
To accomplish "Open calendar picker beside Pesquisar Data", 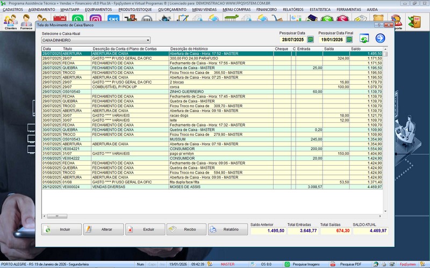I will pos(311,40).
